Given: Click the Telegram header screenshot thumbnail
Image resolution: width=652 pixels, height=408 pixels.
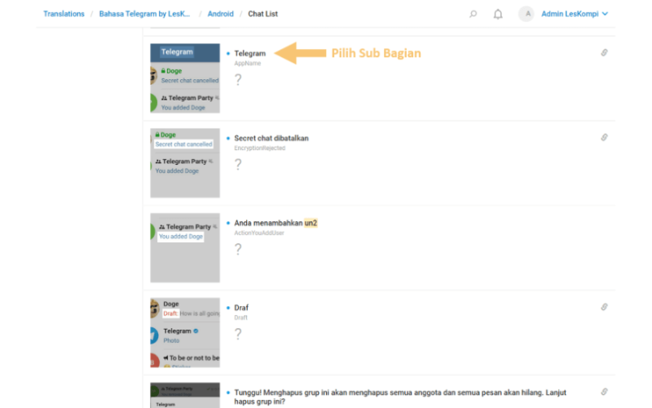Looking at the screenshot, I should point(185,78).
